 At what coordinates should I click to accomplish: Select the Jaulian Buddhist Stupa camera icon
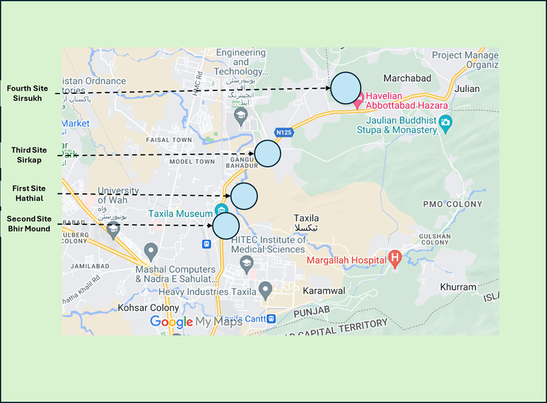(446, 122)
